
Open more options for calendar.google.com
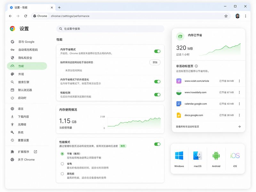[x=239, y=104]
